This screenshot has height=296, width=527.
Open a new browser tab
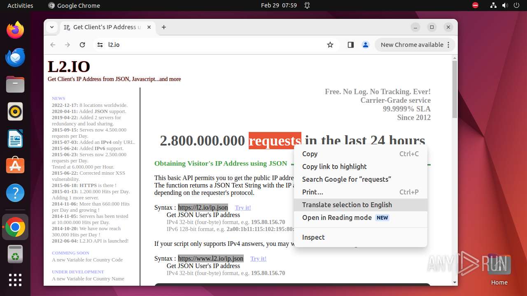(x=164, y=27)
